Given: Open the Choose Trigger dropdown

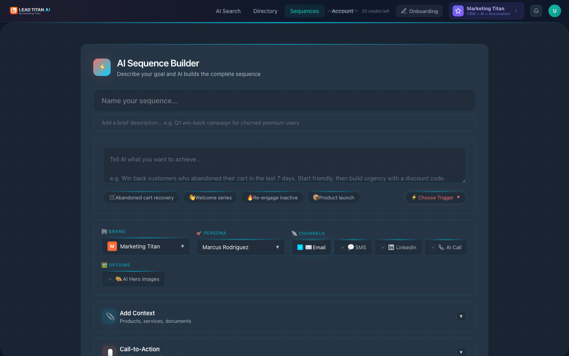Looking at the screenshot, I should [435, 197].
